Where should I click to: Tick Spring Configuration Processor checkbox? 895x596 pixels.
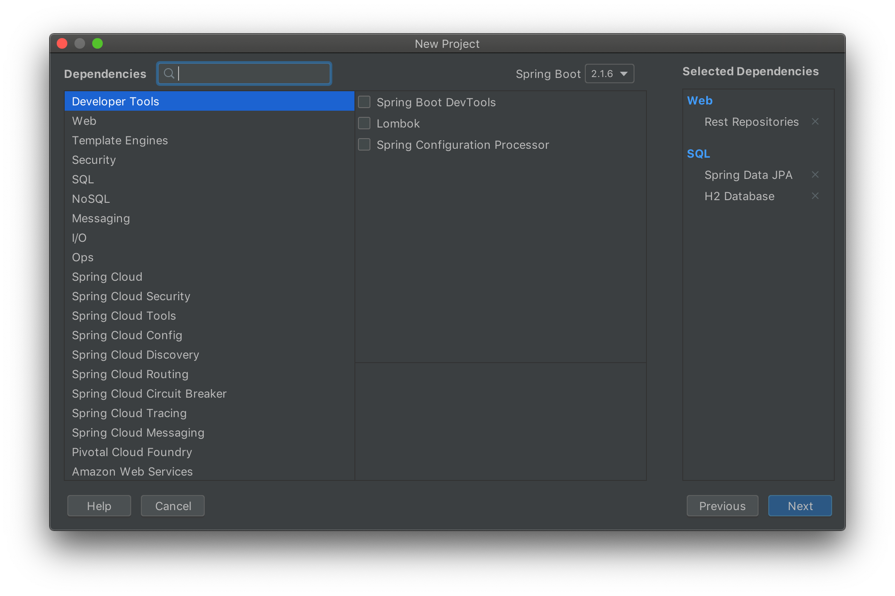coord(364,145)
